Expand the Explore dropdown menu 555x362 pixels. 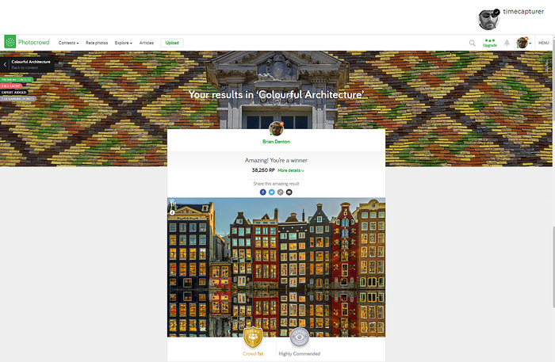click(123, 43)
